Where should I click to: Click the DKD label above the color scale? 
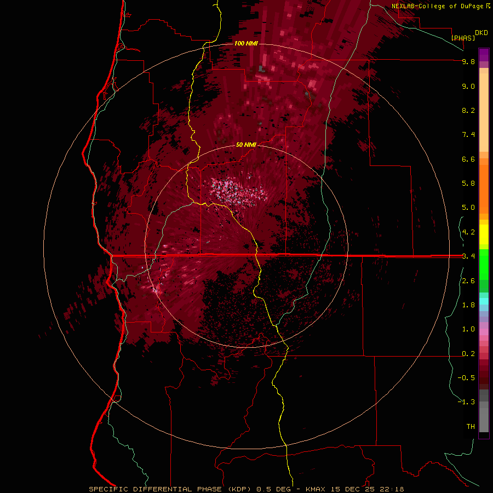[x=481, y=33]
